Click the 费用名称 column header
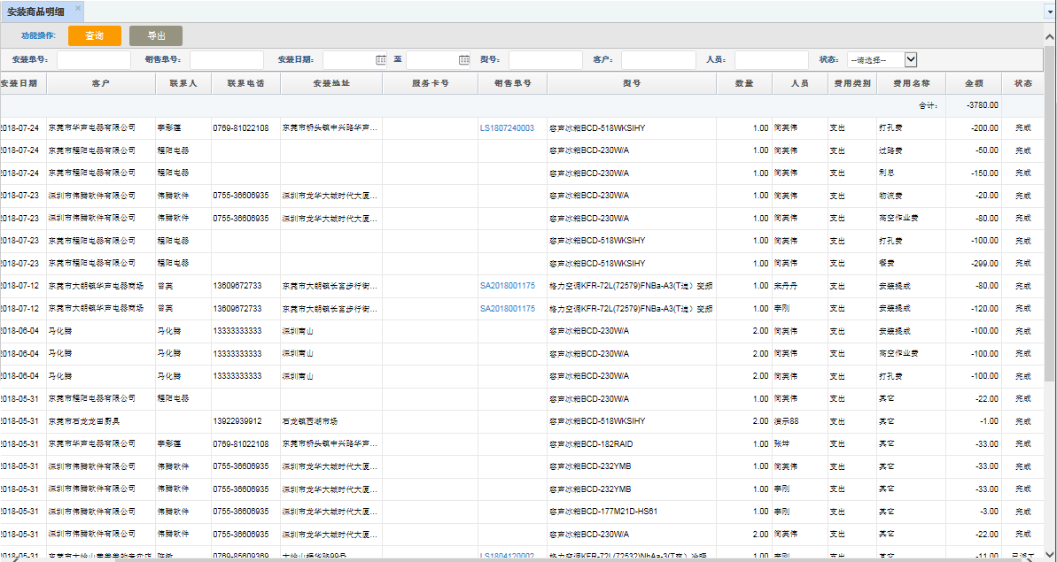Image resolution: width=1057 pixels, height=562 pixels. [x=911, y=83]
